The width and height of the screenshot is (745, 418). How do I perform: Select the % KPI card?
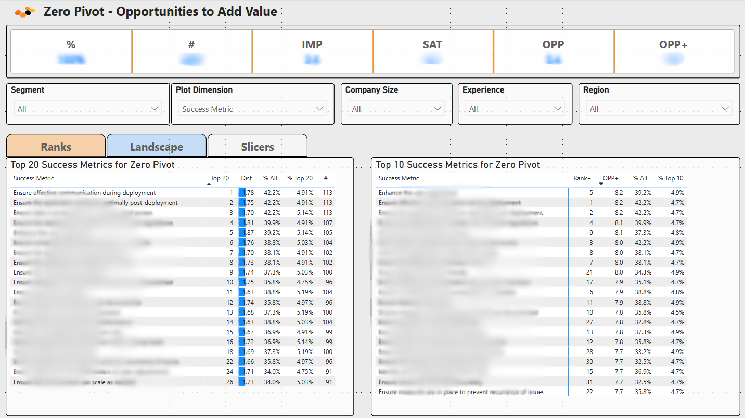point(71,51)
